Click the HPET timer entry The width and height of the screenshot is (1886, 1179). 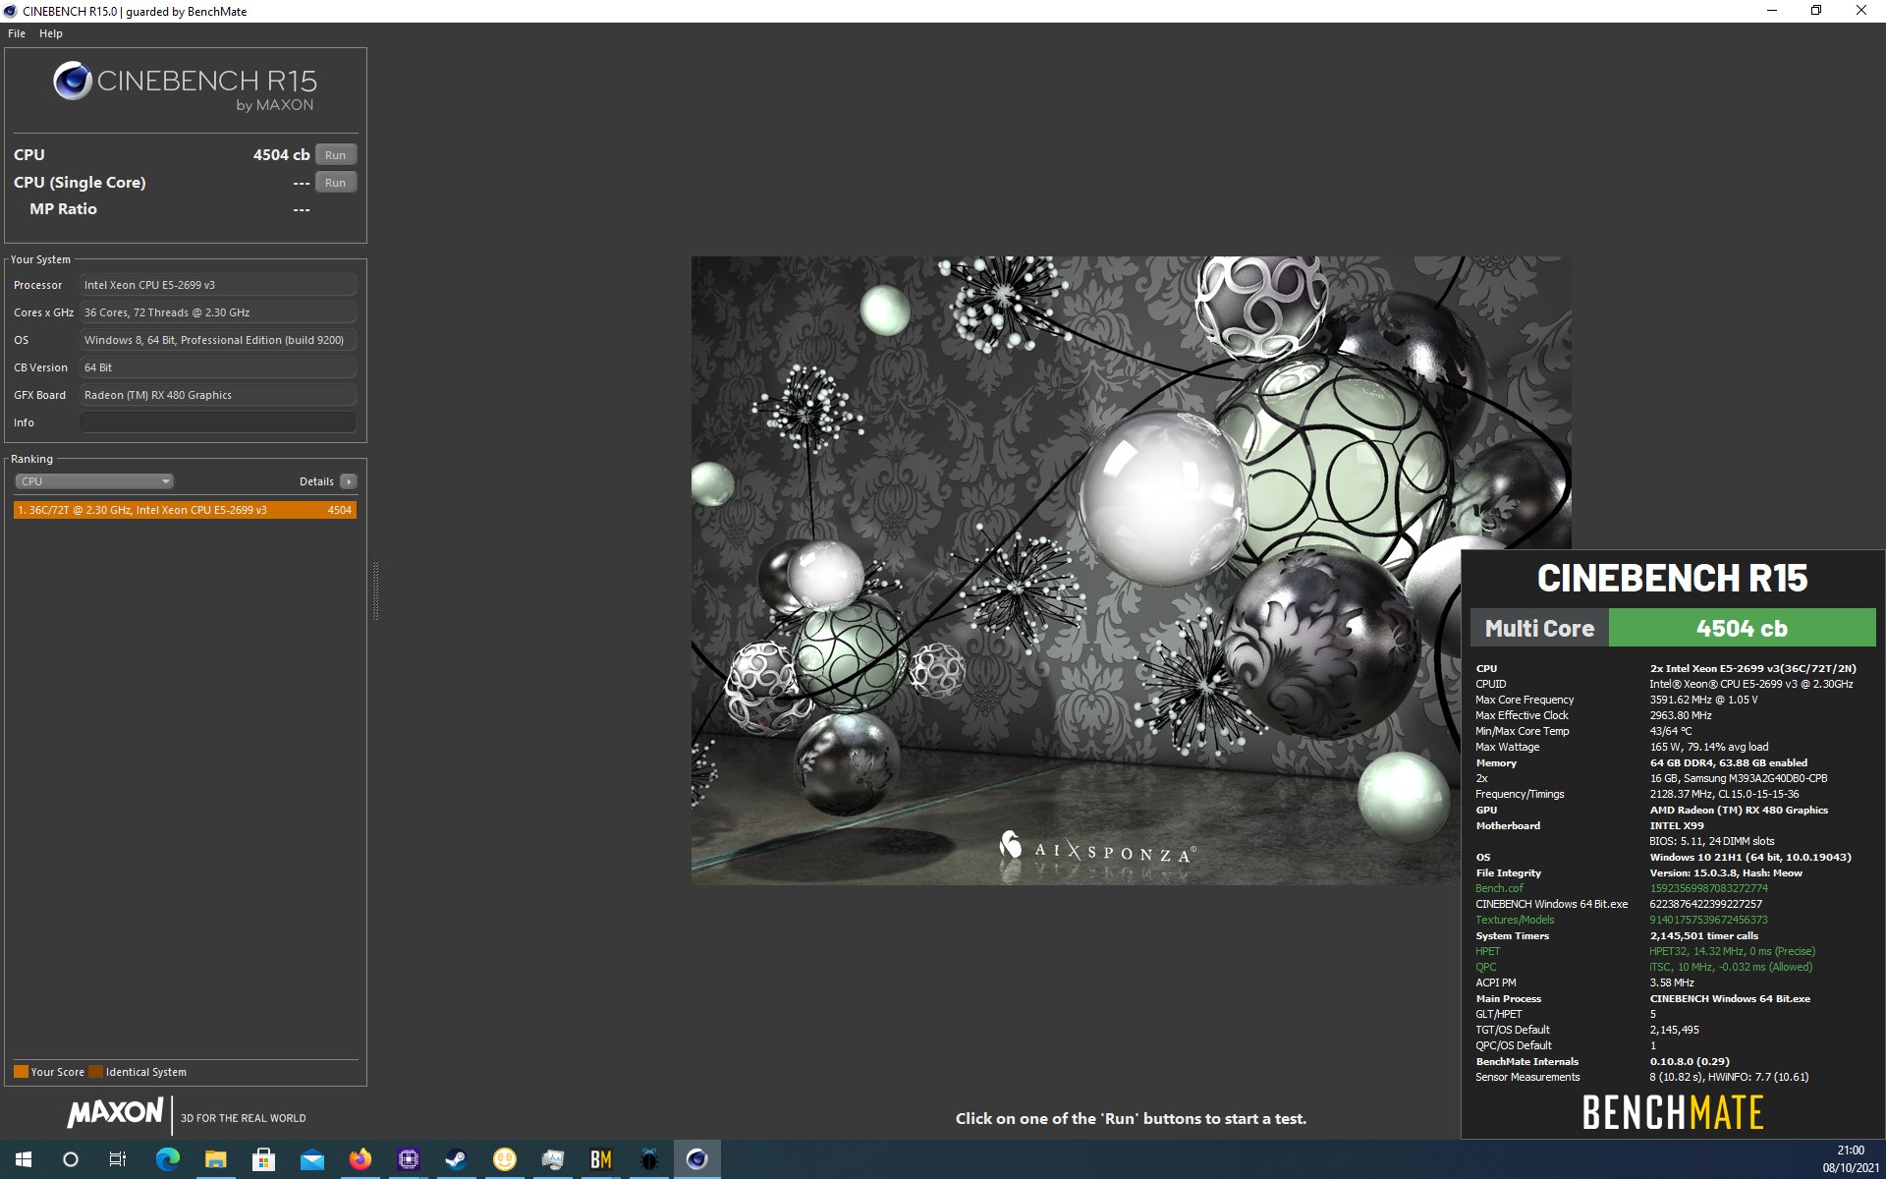pos(1487,951)
